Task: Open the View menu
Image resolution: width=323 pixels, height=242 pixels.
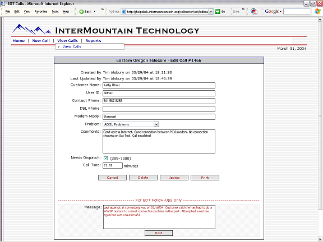Action: [x=27, y=12]
